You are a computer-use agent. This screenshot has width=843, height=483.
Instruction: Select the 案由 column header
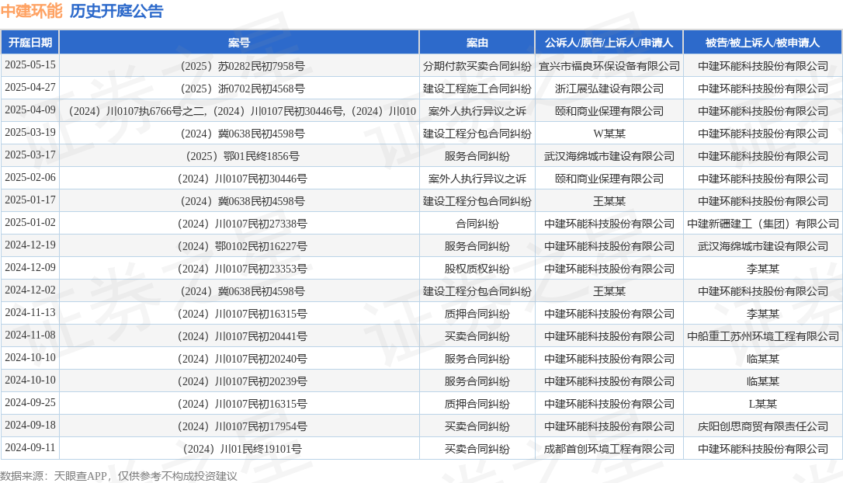coord(477,43)
